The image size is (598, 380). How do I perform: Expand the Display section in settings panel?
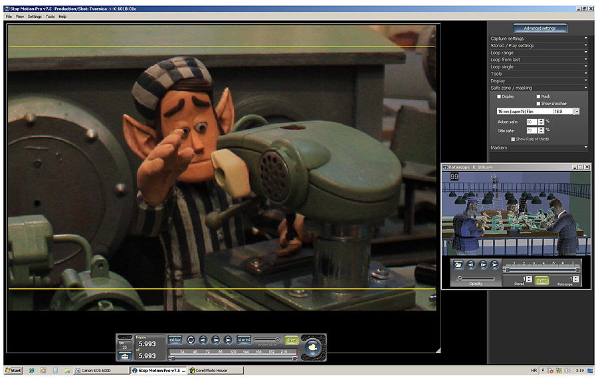[x=538, y=81]
